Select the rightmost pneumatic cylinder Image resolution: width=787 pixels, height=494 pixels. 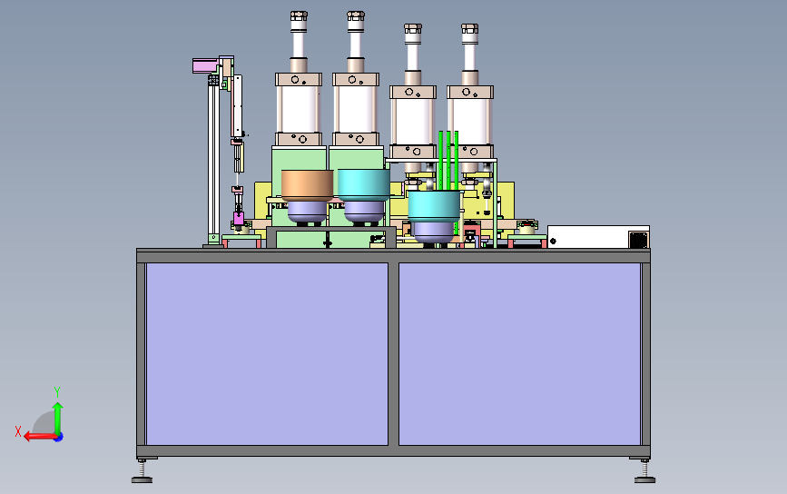[470, 91]
